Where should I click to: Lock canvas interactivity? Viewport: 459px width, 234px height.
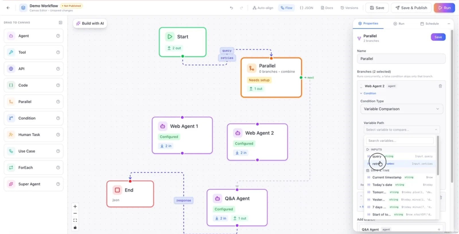75,227
